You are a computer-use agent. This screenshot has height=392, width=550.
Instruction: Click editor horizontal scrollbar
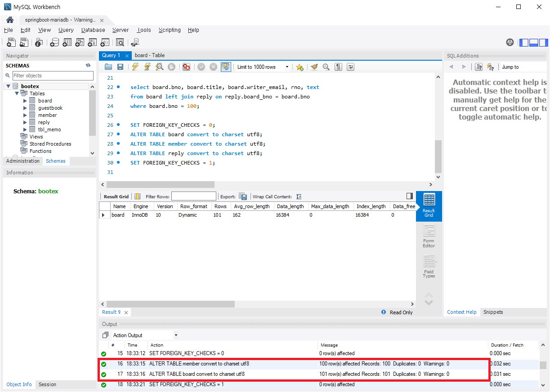coord(161,185)
